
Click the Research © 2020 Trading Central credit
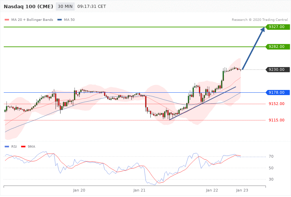pyautogui.click(x=260, y=19)
